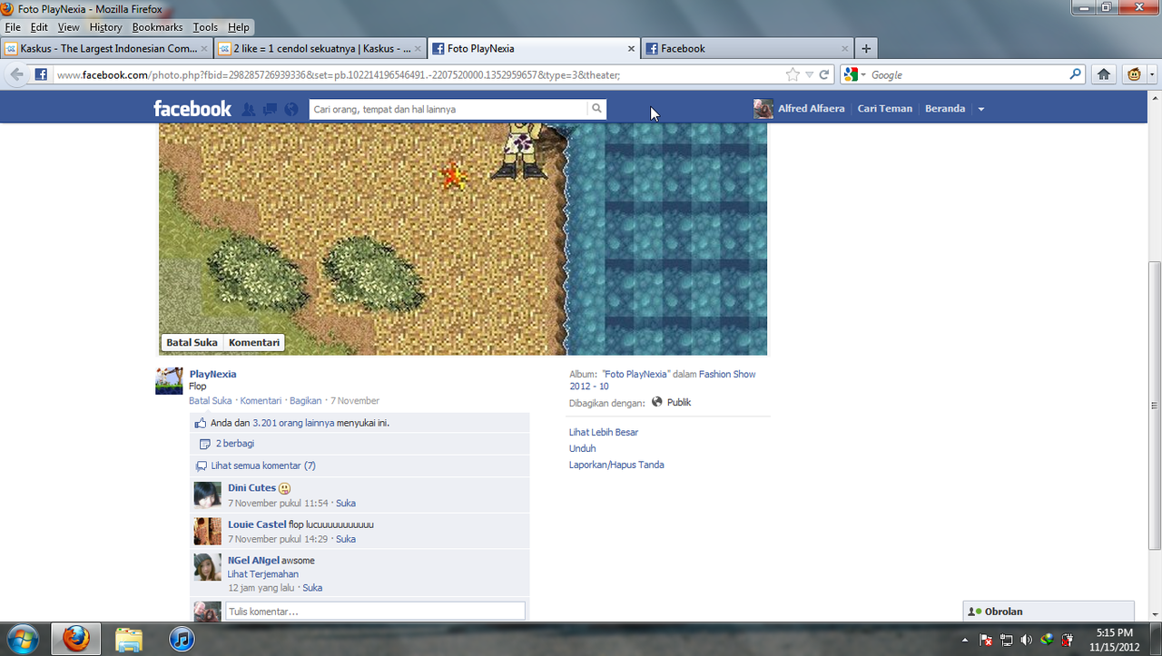Screen dimensions: 1162x656
Task: Open Lihat Lebih Besar link
Action: coord(604,432)
